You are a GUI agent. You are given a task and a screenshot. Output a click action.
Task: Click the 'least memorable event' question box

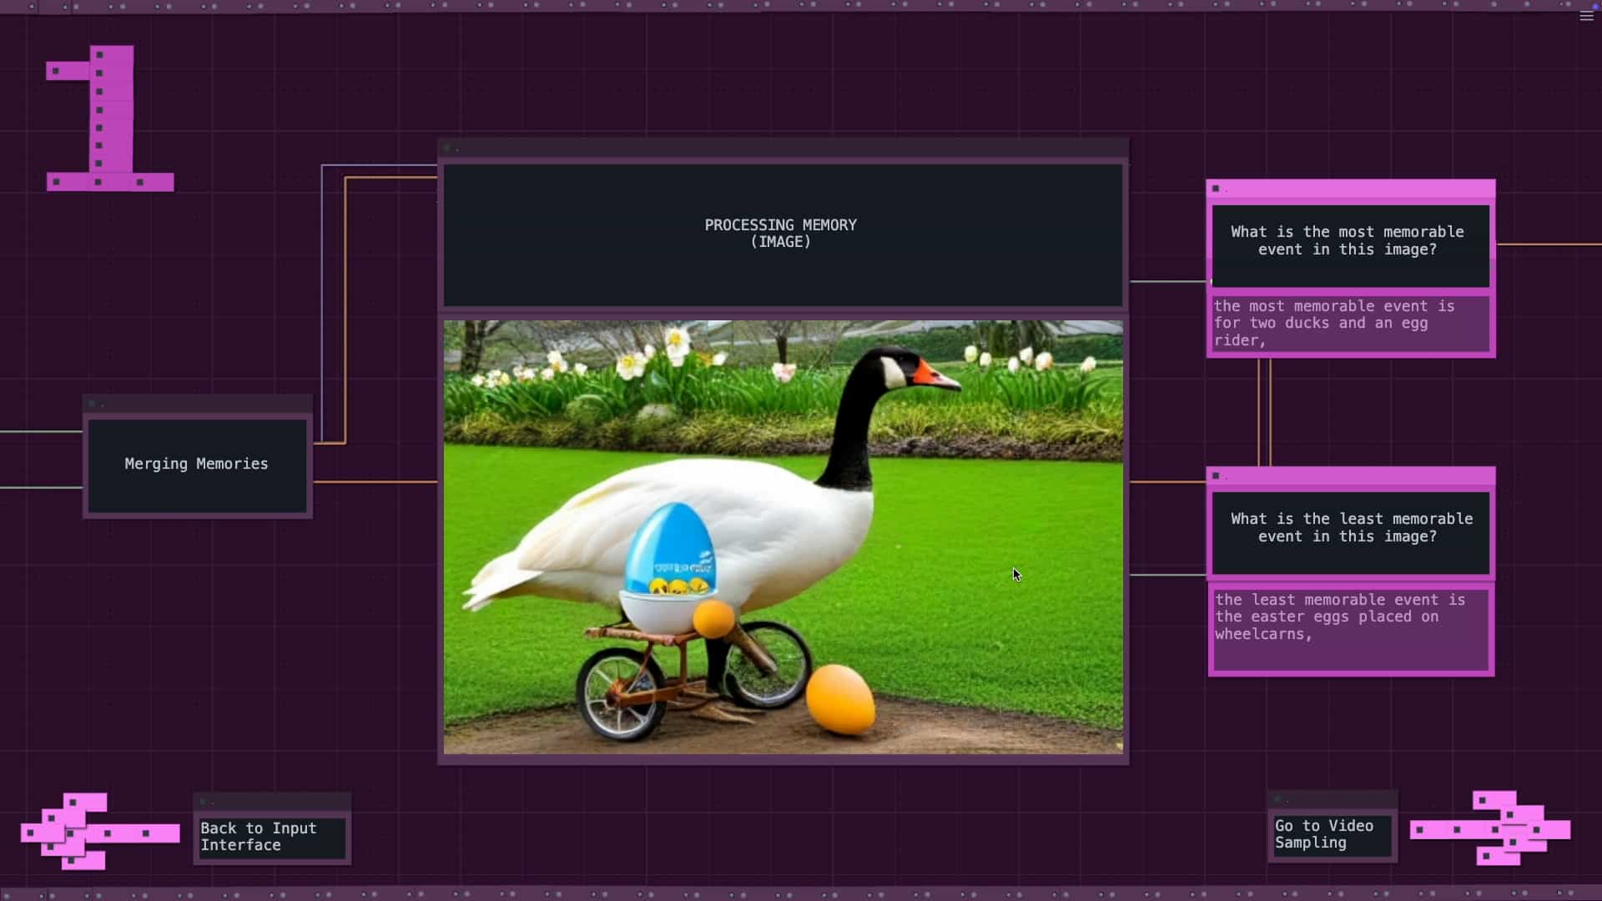[1350, 529]
